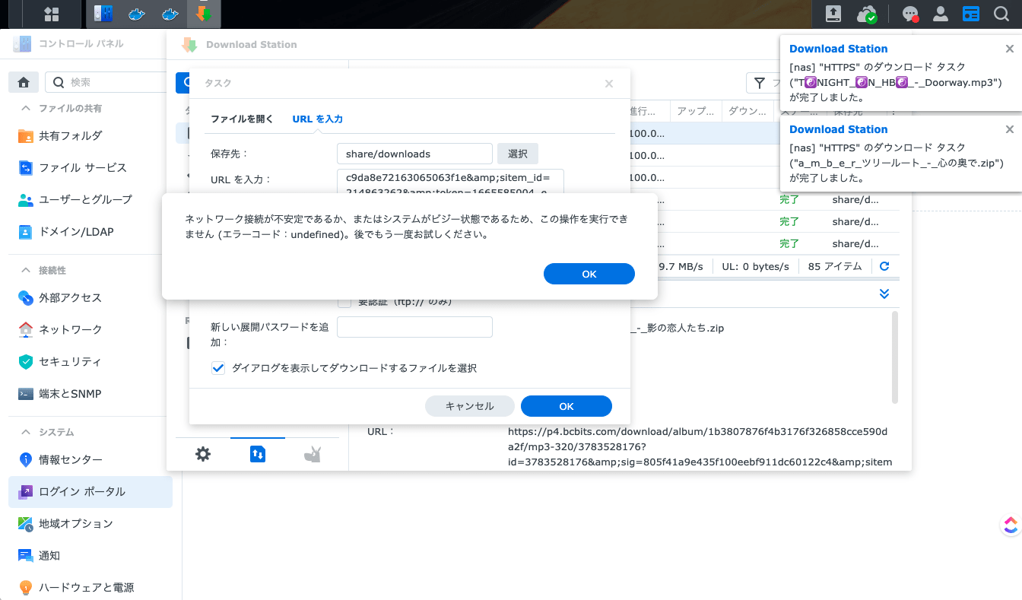Dismiss the network error with OK
The width and height of the screenshot is (1022, 600).
(x=589, y=273)
